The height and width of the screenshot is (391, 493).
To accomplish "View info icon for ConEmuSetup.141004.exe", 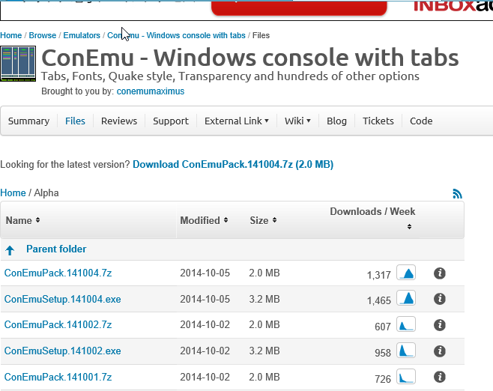I will tap(440, 299).
